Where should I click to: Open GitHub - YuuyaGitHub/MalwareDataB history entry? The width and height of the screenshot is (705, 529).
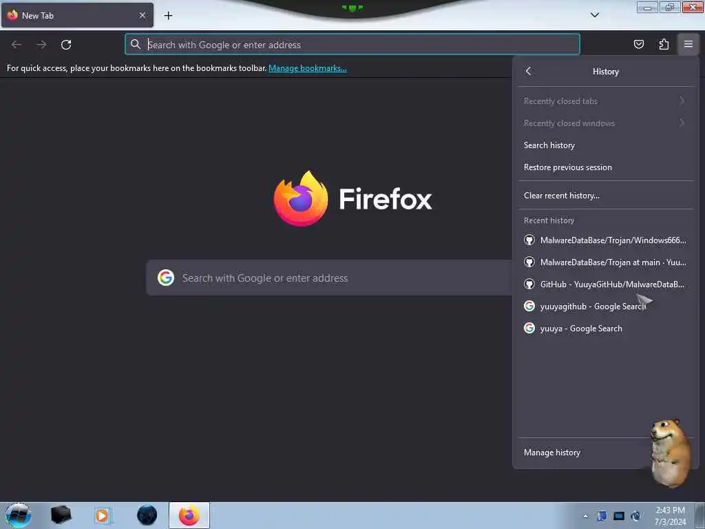tap(606, 284)
